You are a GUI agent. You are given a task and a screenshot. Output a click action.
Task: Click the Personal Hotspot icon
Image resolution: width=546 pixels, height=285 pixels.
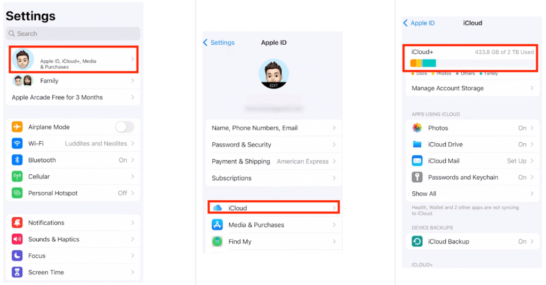pos(17,193)
